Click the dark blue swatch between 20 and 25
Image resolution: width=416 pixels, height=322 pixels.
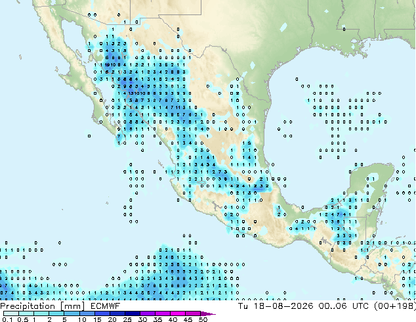pyautogui.click(x=117, y=313)
